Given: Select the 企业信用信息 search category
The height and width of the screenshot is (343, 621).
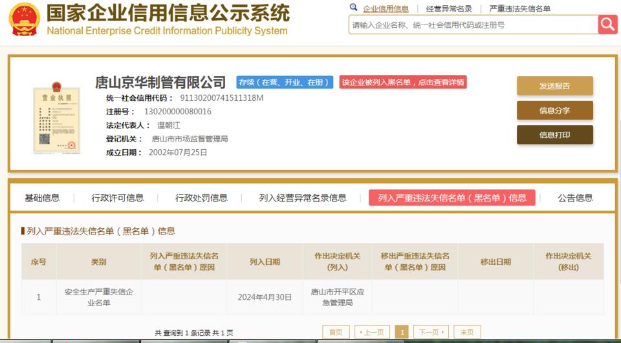Looking at the screenshot, I should pyautogui.click(x=386, y=8).
